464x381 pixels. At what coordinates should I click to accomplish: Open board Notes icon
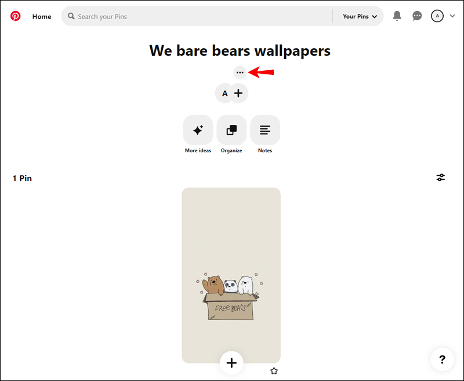[x=265, y=130]
